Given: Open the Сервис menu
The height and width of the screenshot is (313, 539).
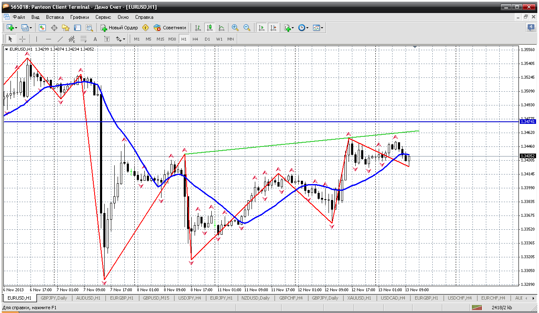Looking at the screenshot, I should 103,17.
